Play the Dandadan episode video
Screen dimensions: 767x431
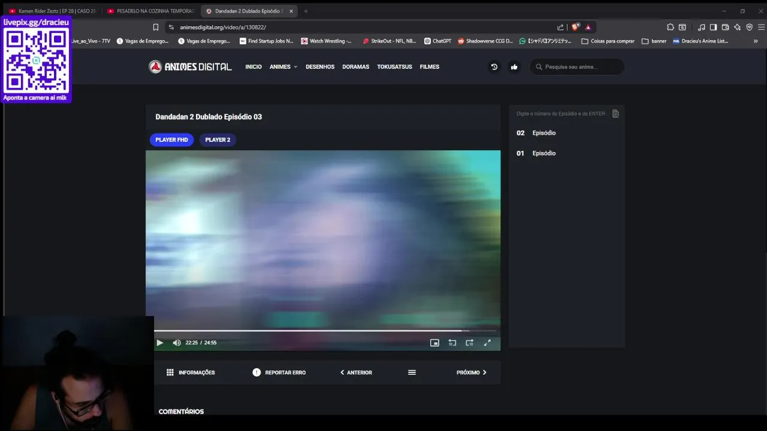tap(160, 342)
